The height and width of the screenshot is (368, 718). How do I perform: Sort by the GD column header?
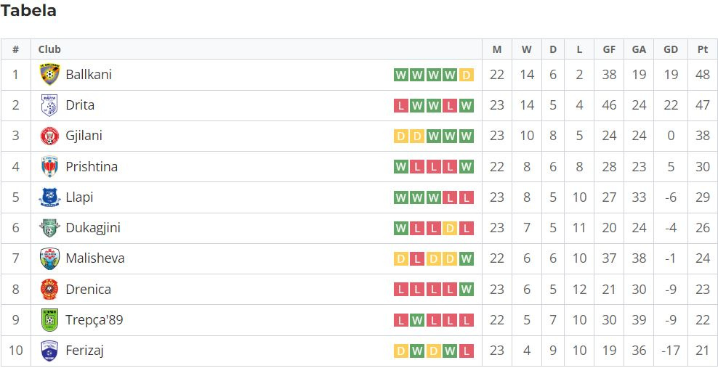click(670, 49)
